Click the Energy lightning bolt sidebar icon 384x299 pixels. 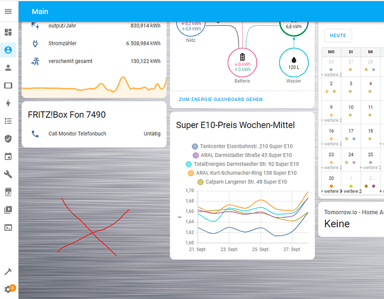pos(8,103)
